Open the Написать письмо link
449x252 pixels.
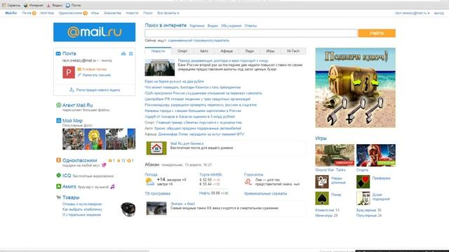tap(97, 75)
